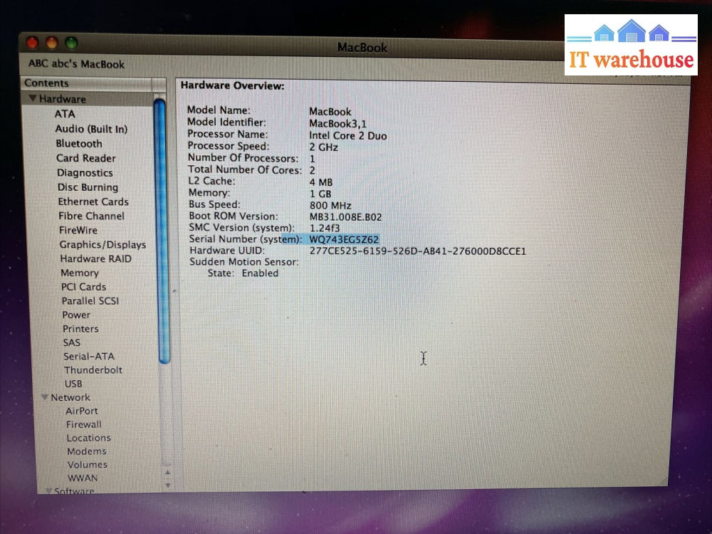Click the highlighted serial number WQ743EG5Z62
This screenshot has height=534, width=712.
tap(344, 239)
